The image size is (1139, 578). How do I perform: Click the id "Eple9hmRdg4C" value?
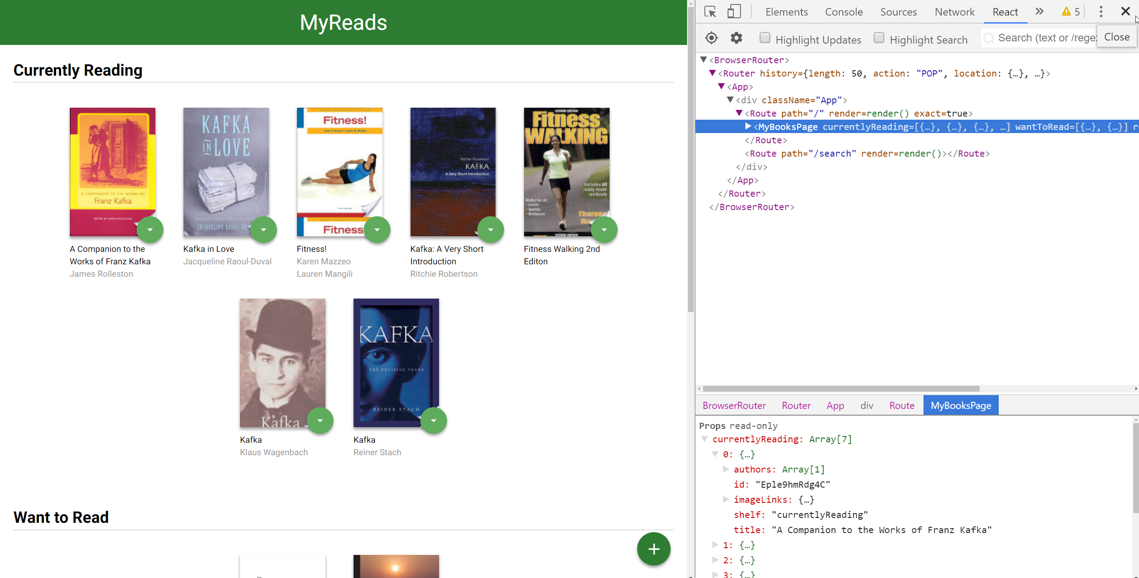click(793, 485)
